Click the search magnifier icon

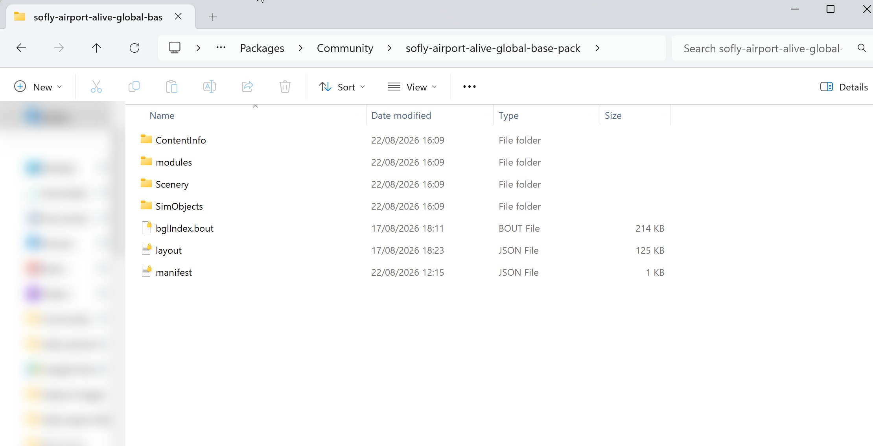tap(862, 48)
